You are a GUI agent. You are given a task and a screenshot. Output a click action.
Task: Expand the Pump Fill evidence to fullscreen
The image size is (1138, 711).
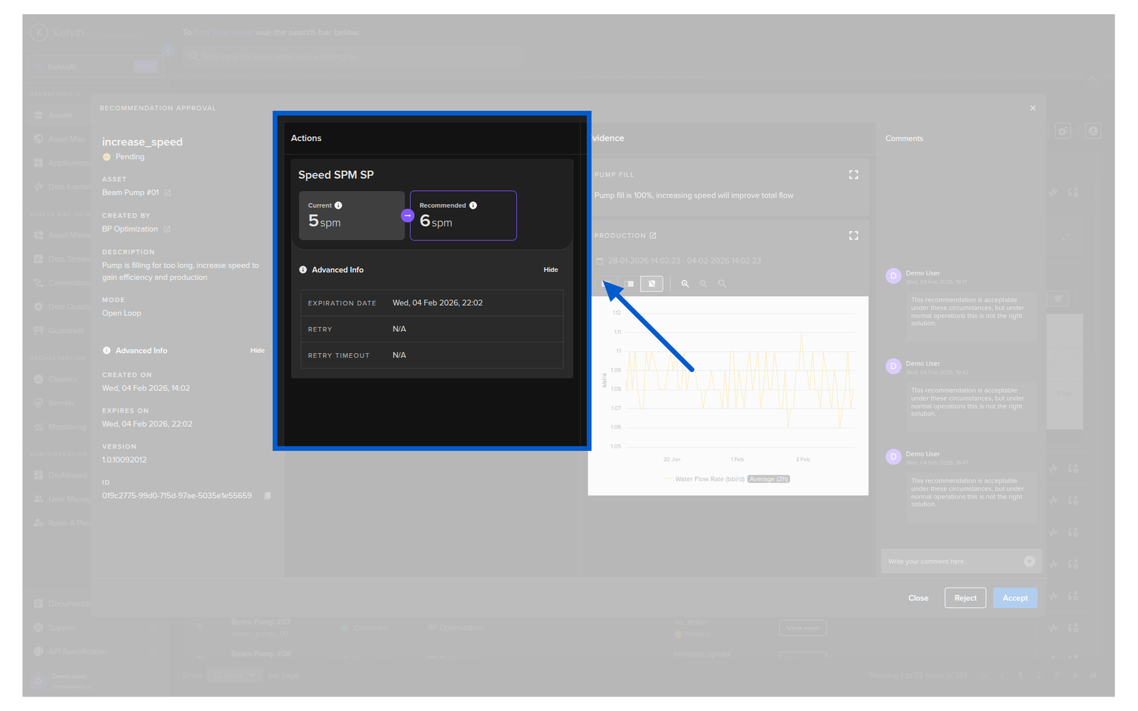pos(853,175)
